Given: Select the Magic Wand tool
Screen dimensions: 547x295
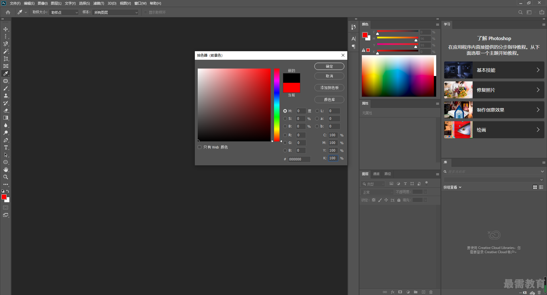Looking at the screenshot, I should [x=6, y=51].
